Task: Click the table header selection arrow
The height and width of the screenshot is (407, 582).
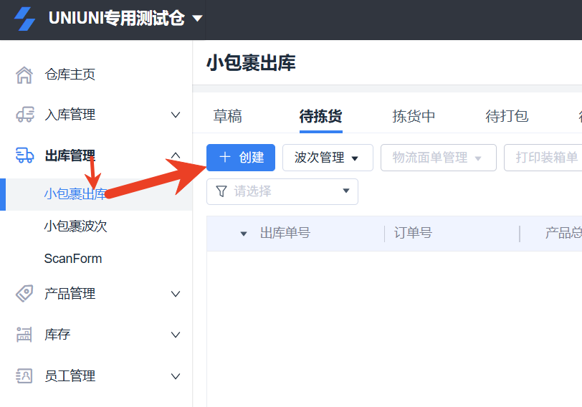Action: click(x=244, y=234)
